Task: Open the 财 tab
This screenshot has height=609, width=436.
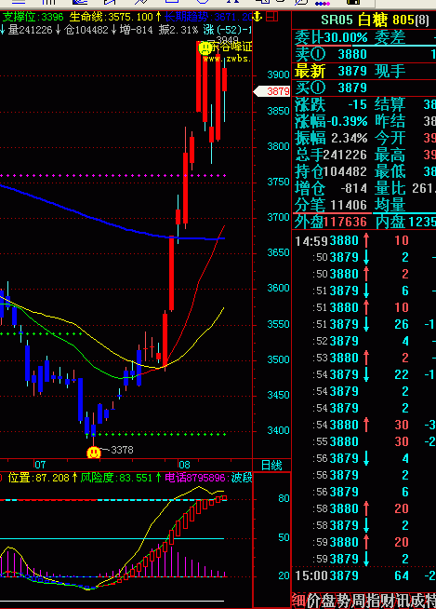Action: pos(387,601)
